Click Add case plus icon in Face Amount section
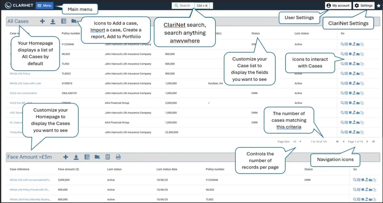This screenshot has height=203, width=383. (65, 157)
